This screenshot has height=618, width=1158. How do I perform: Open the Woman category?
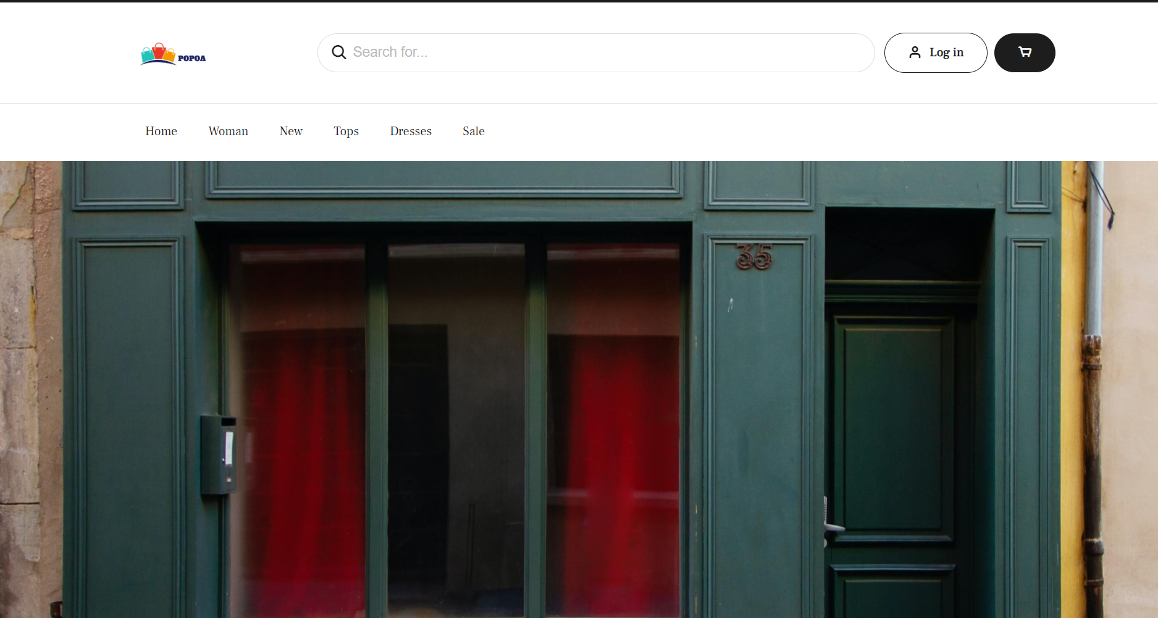pyautogui.click(x=229, y=131)
